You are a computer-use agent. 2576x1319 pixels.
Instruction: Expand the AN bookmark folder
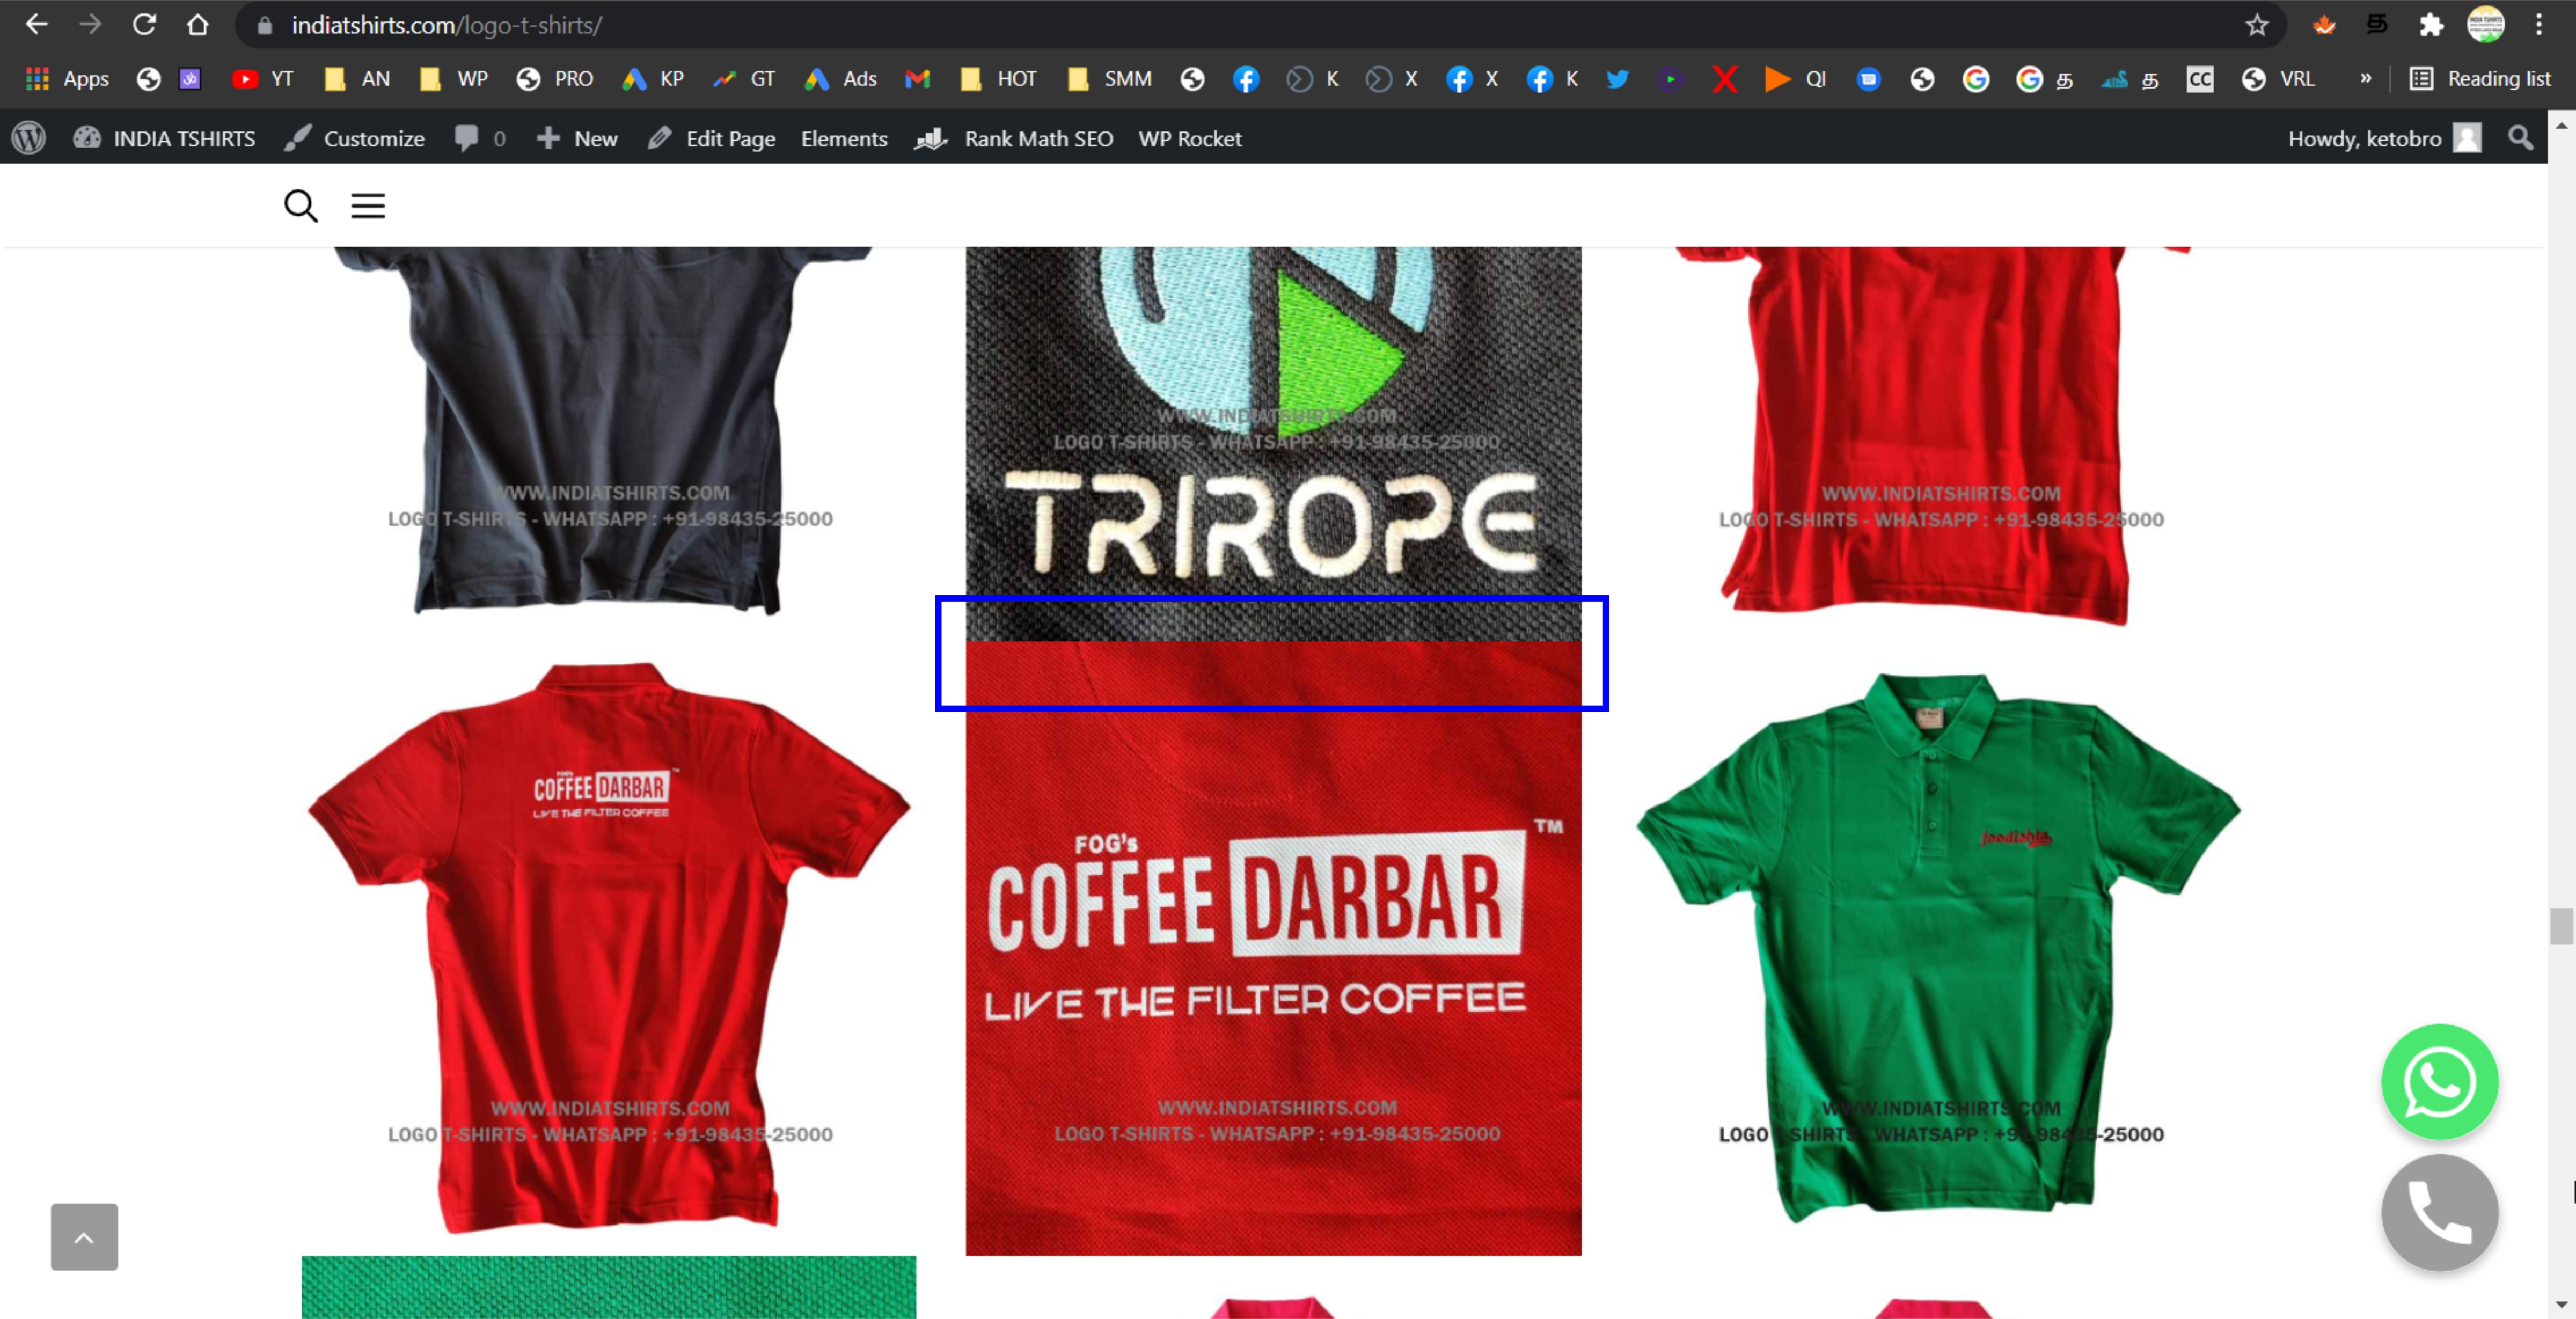click(357, 79)
